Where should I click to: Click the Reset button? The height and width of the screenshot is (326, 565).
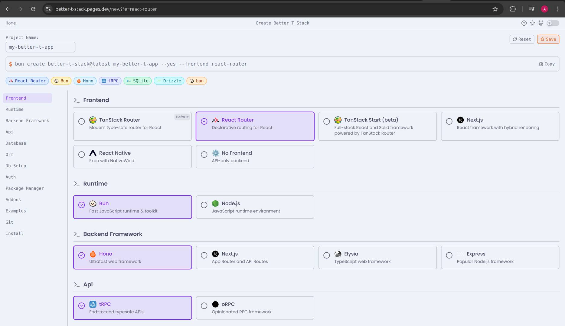coord(521,39)
